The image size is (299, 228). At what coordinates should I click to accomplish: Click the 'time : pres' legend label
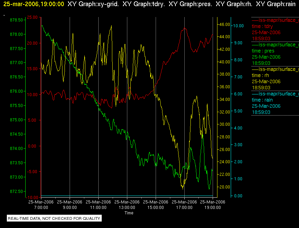(x=263, y=51)
